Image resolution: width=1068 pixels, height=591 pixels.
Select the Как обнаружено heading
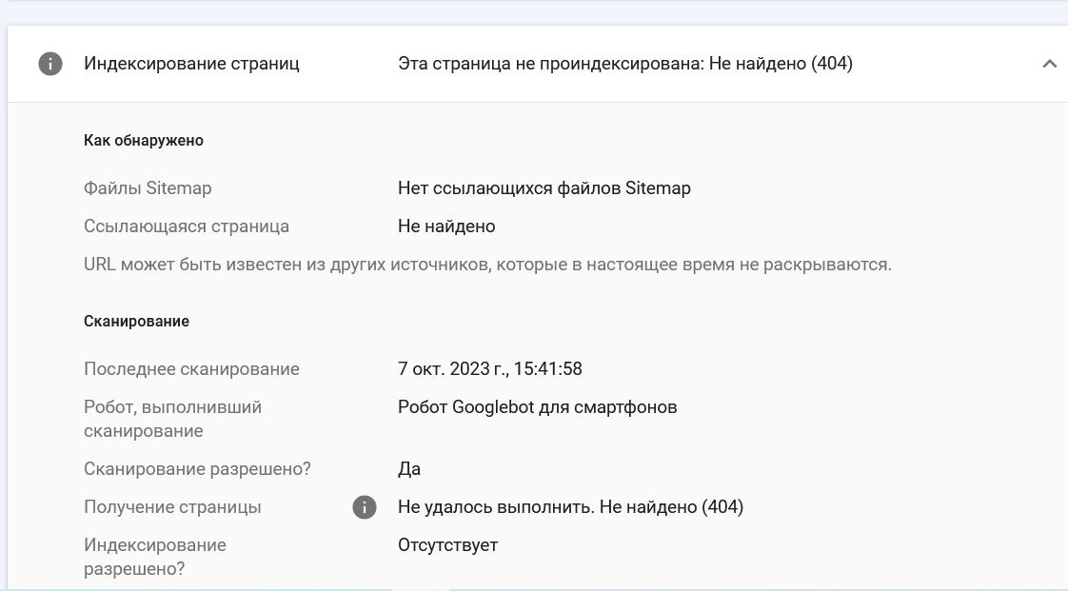click(x=144, y=140)
